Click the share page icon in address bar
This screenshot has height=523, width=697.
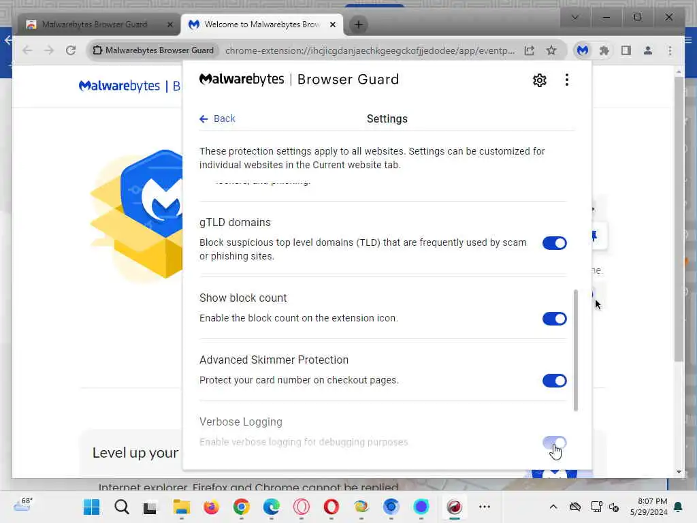click(529, 50)
